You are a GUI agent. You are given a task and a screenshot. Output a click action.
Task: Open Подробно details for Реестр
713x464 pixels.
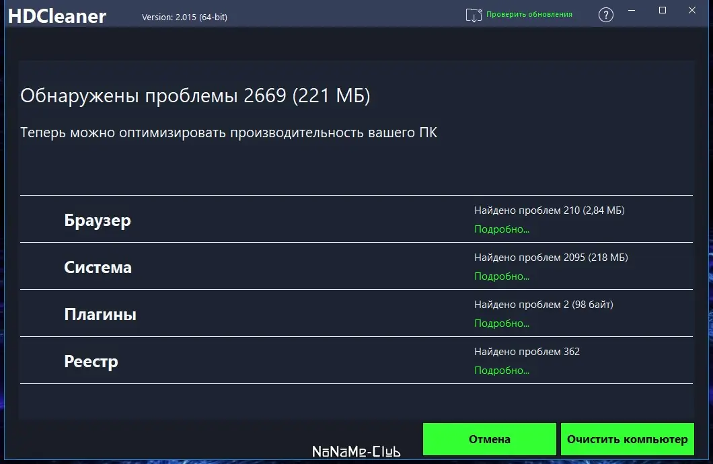[x=502, y=371]
